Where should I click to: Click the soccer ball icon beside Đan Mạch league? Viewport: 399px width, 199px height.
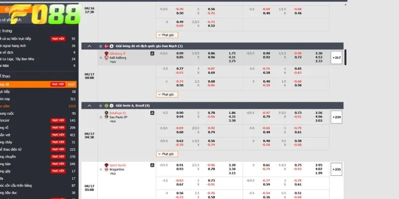coord(111,46)
